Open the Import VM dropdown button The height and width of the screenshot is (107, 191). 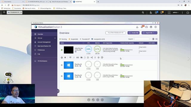tap(149, 33)
